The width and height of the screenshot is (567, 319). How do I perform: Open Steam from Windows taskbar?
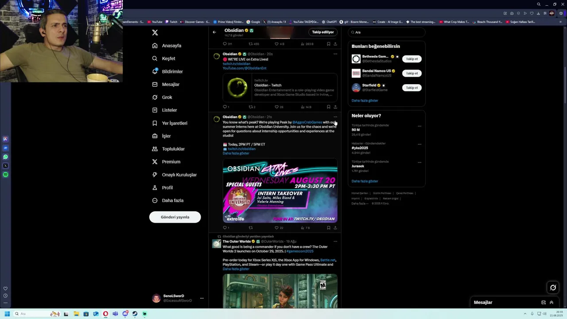135,314
